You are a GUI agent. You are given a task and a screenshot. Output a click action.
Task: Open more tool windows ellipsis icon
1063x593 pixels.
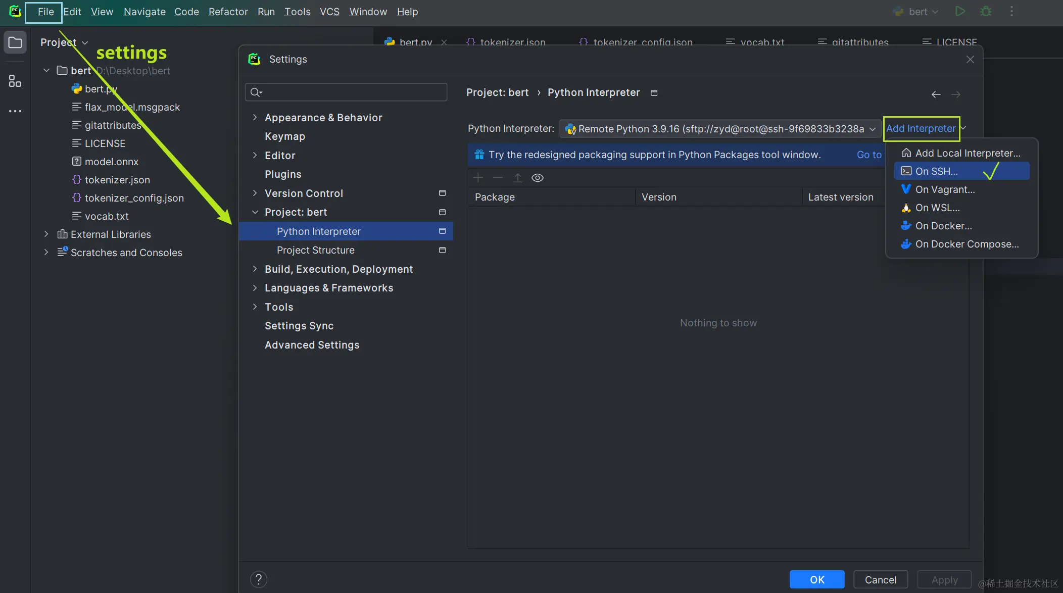[x=15, y=111]
